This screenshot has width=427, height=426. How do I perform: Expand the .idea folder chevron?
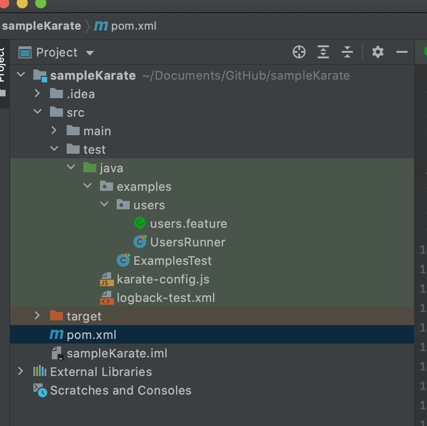(x=38, y=94)
